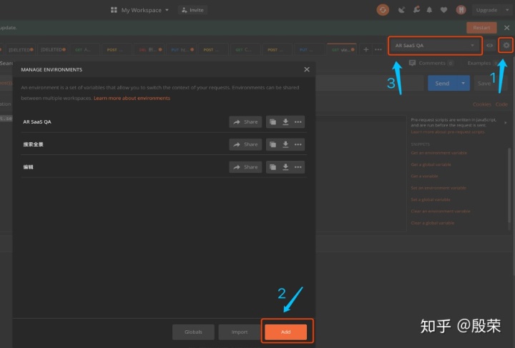Insert Clear a global variable snippet
This screenshot has height=348, width=515.
coord(432,223)
